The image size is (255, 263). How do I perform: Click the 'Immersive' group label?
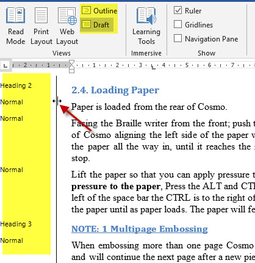point(146,53)
